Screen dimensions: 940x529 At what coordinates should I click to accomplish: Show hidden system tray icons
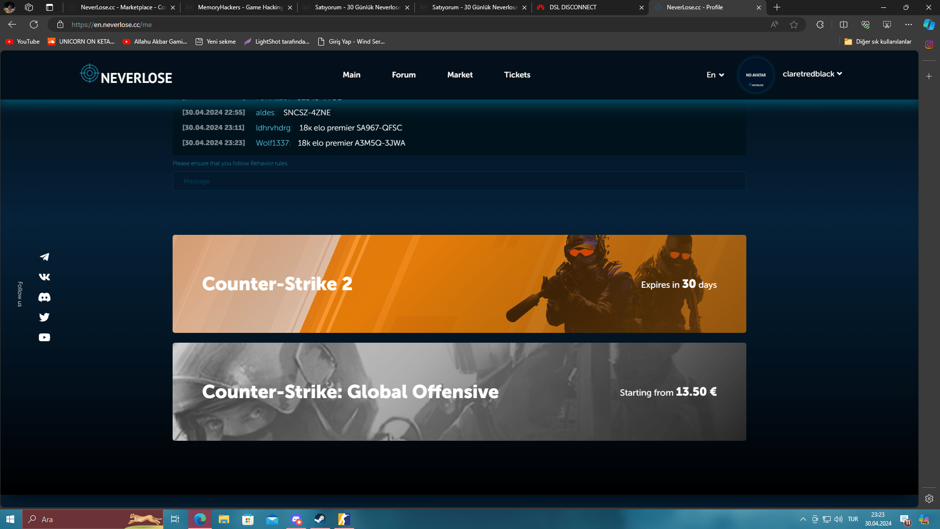tap(803, 519)
